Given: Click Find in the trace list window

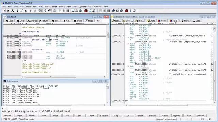Looking at the screenshot, I should tap(139, 21).
